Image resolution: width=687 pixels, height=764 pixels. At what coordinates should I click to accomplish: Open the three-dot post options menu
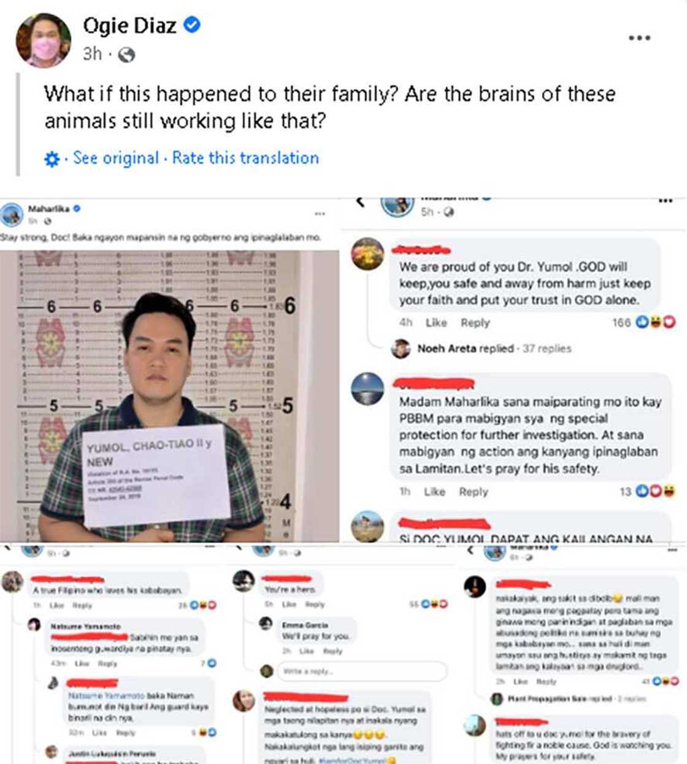pos(639,38)
